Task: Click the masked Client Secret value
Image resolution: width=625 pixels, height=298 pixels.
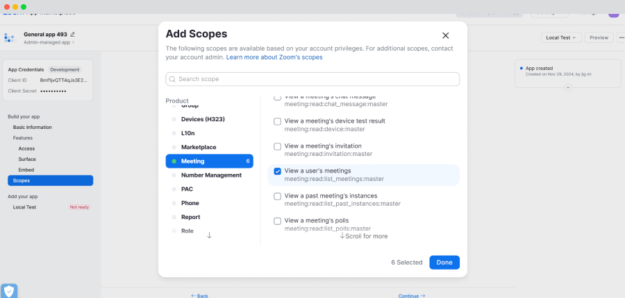Action: pyautogui.click(x=53, y=91)
